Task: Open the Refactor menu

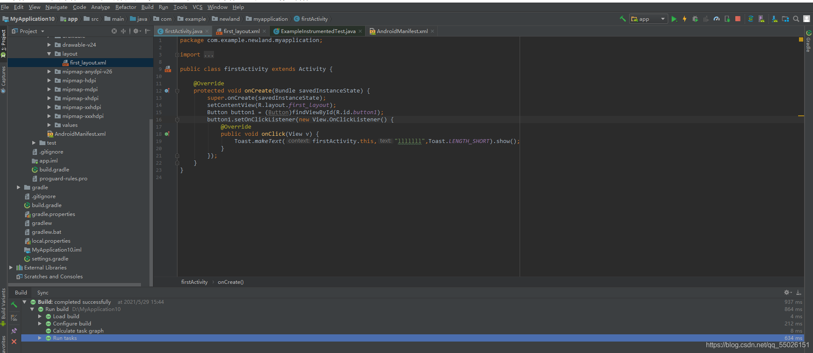Action: tap(126, 7)
